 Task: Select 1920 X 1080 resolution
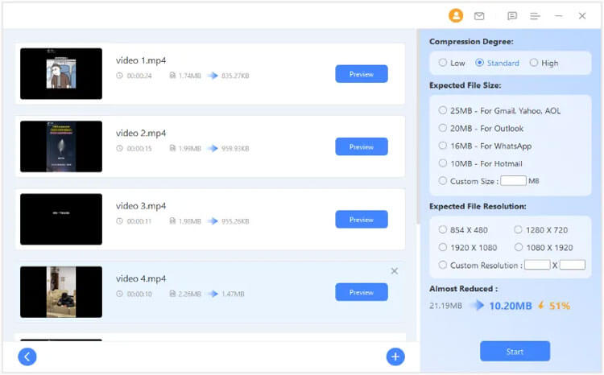coord(443,248)
